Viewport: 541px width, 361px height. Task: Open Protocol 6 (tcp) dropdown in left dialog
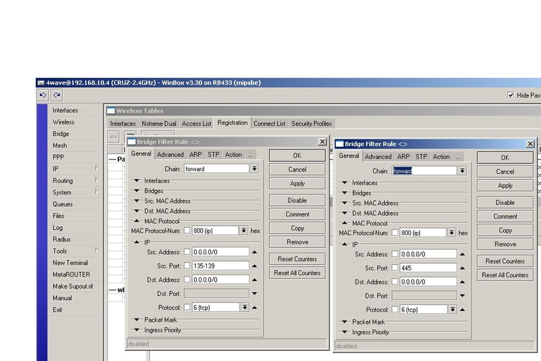click(244, 307)
